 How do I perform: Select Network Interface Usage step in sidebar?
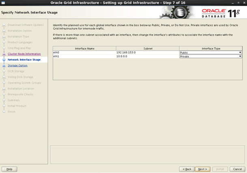(x=24, y=60)
